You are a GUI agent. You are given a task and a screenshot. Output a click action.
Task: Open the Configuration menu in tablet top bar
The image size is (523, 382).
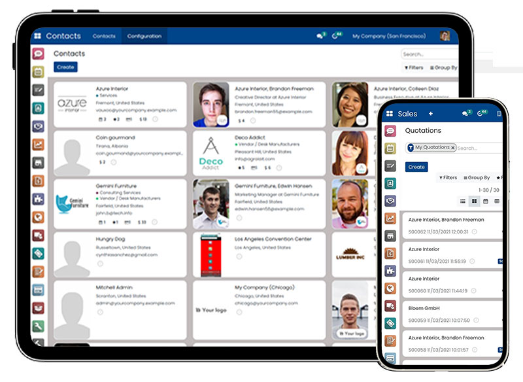pos(144,36)
